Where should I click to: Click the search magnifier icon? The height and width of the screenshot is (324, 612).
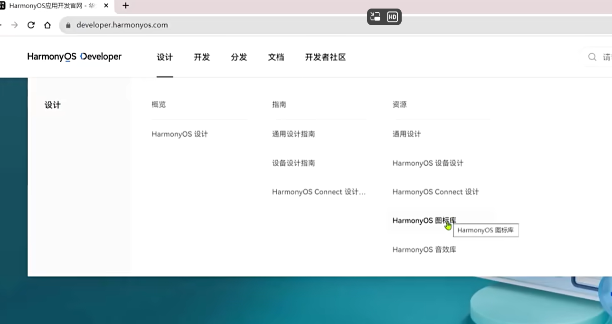[x=592, y=57]
